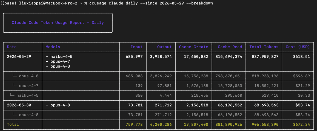This screenshot has width=317, height=131.
Task: Click the cache read value '815,694,374'
Action: click(229, 57)
